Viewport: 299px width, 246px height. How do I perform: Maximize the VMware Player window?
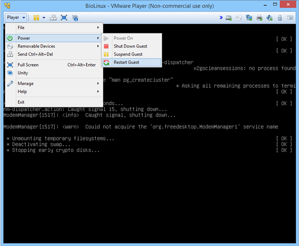pyautogui.click(x=275, y=4)
